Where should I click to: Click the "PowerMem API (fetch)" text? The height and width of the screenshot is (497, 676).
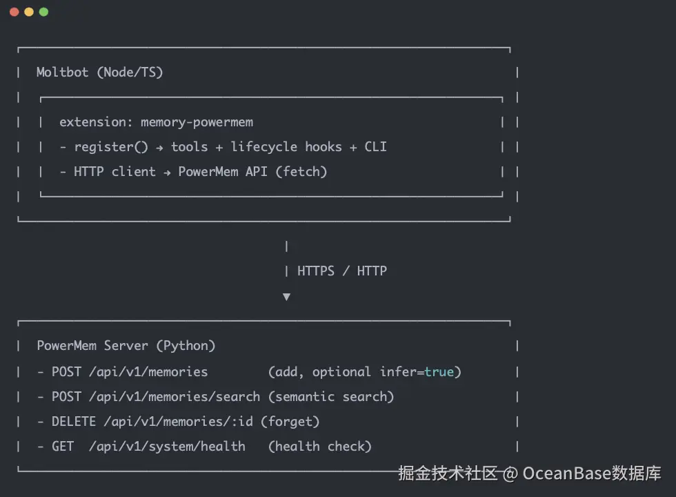pos(252,172)
